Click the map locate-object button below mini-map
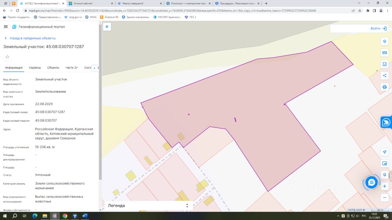The width and height of the screenshot is (392, 220). coord(385,175)
